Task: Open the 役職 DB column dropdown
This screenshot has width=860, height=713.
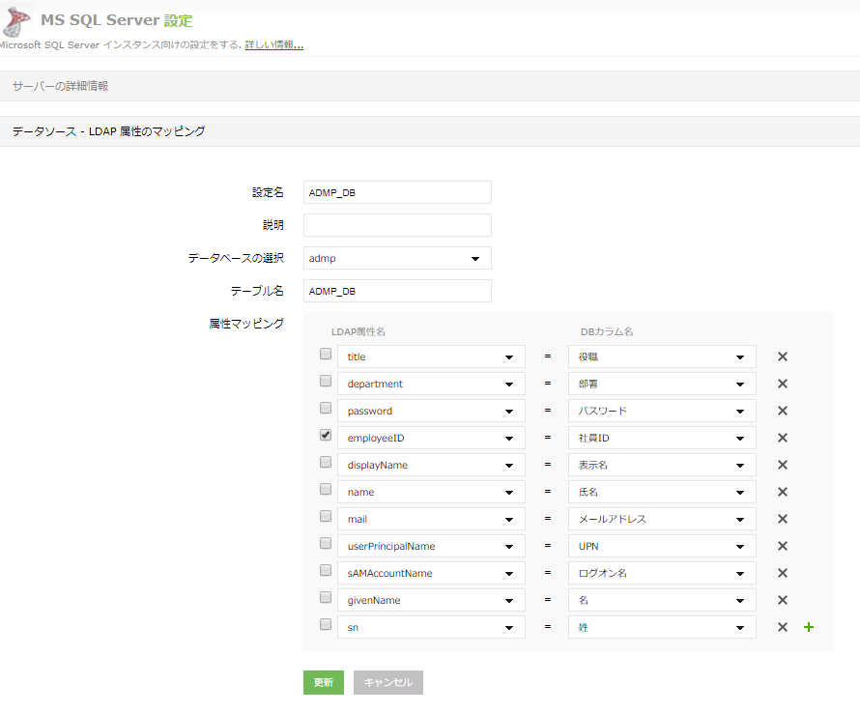Action: 662,356
